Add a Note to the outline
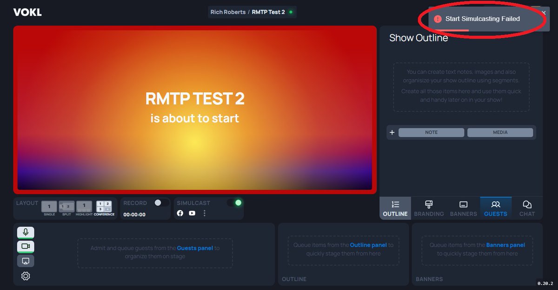 click(x=431, y=132)
